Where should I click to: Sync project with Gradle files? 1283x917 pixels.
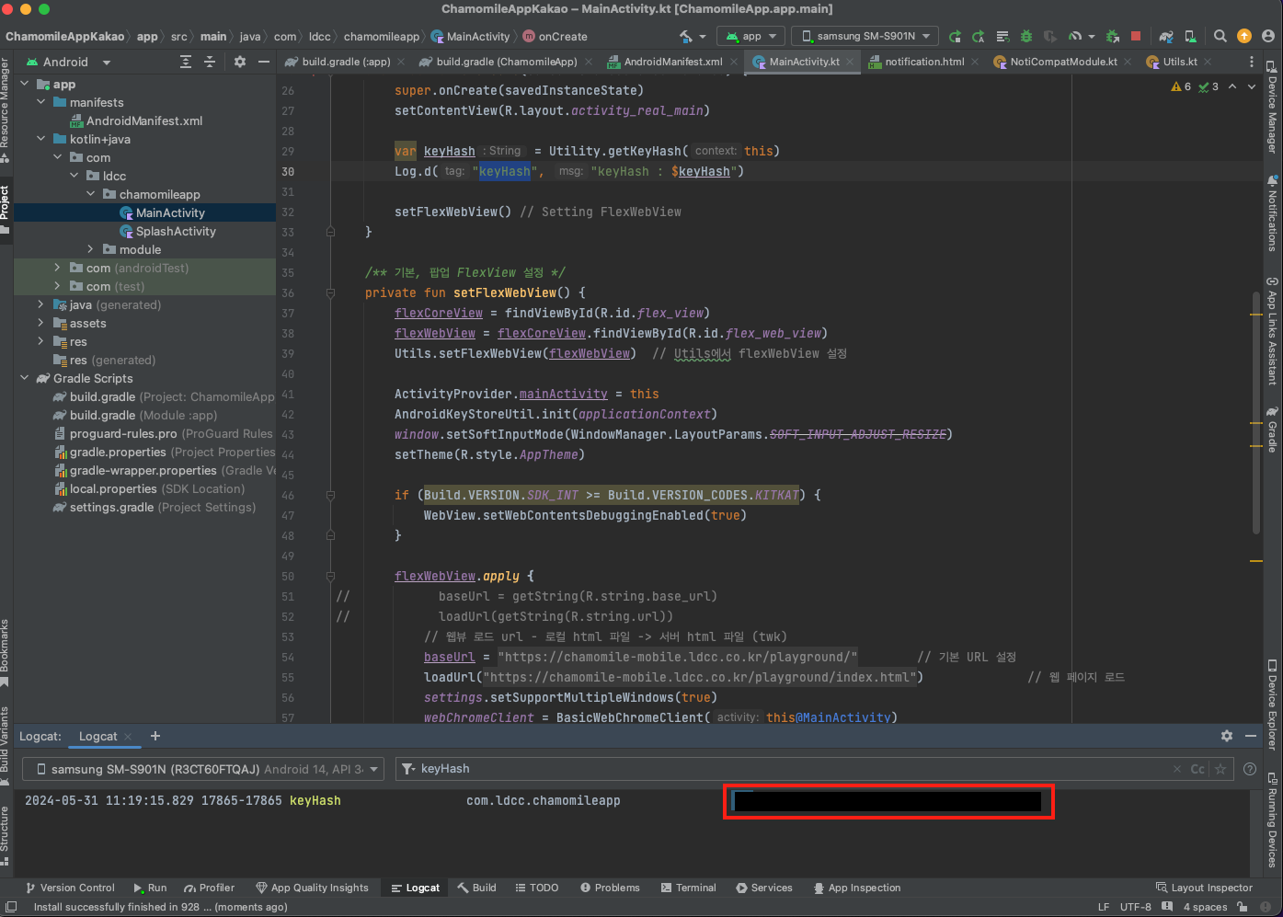(x=1166, y=37)
